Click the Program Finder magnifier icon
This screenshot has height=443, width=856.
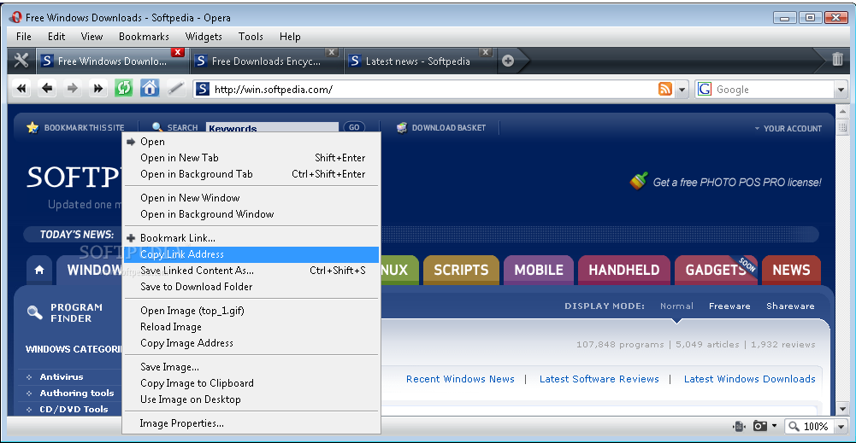[x=34, y=312]
